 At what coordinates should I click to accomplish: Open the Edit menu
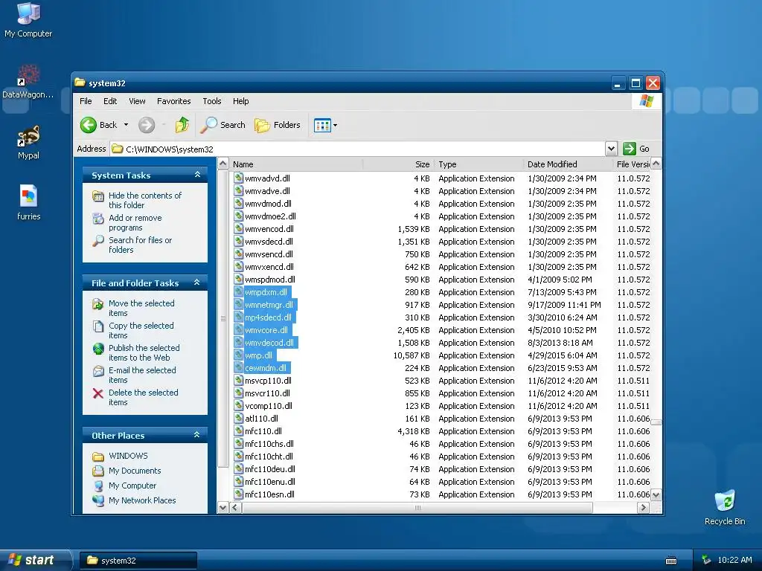point(110,101)
